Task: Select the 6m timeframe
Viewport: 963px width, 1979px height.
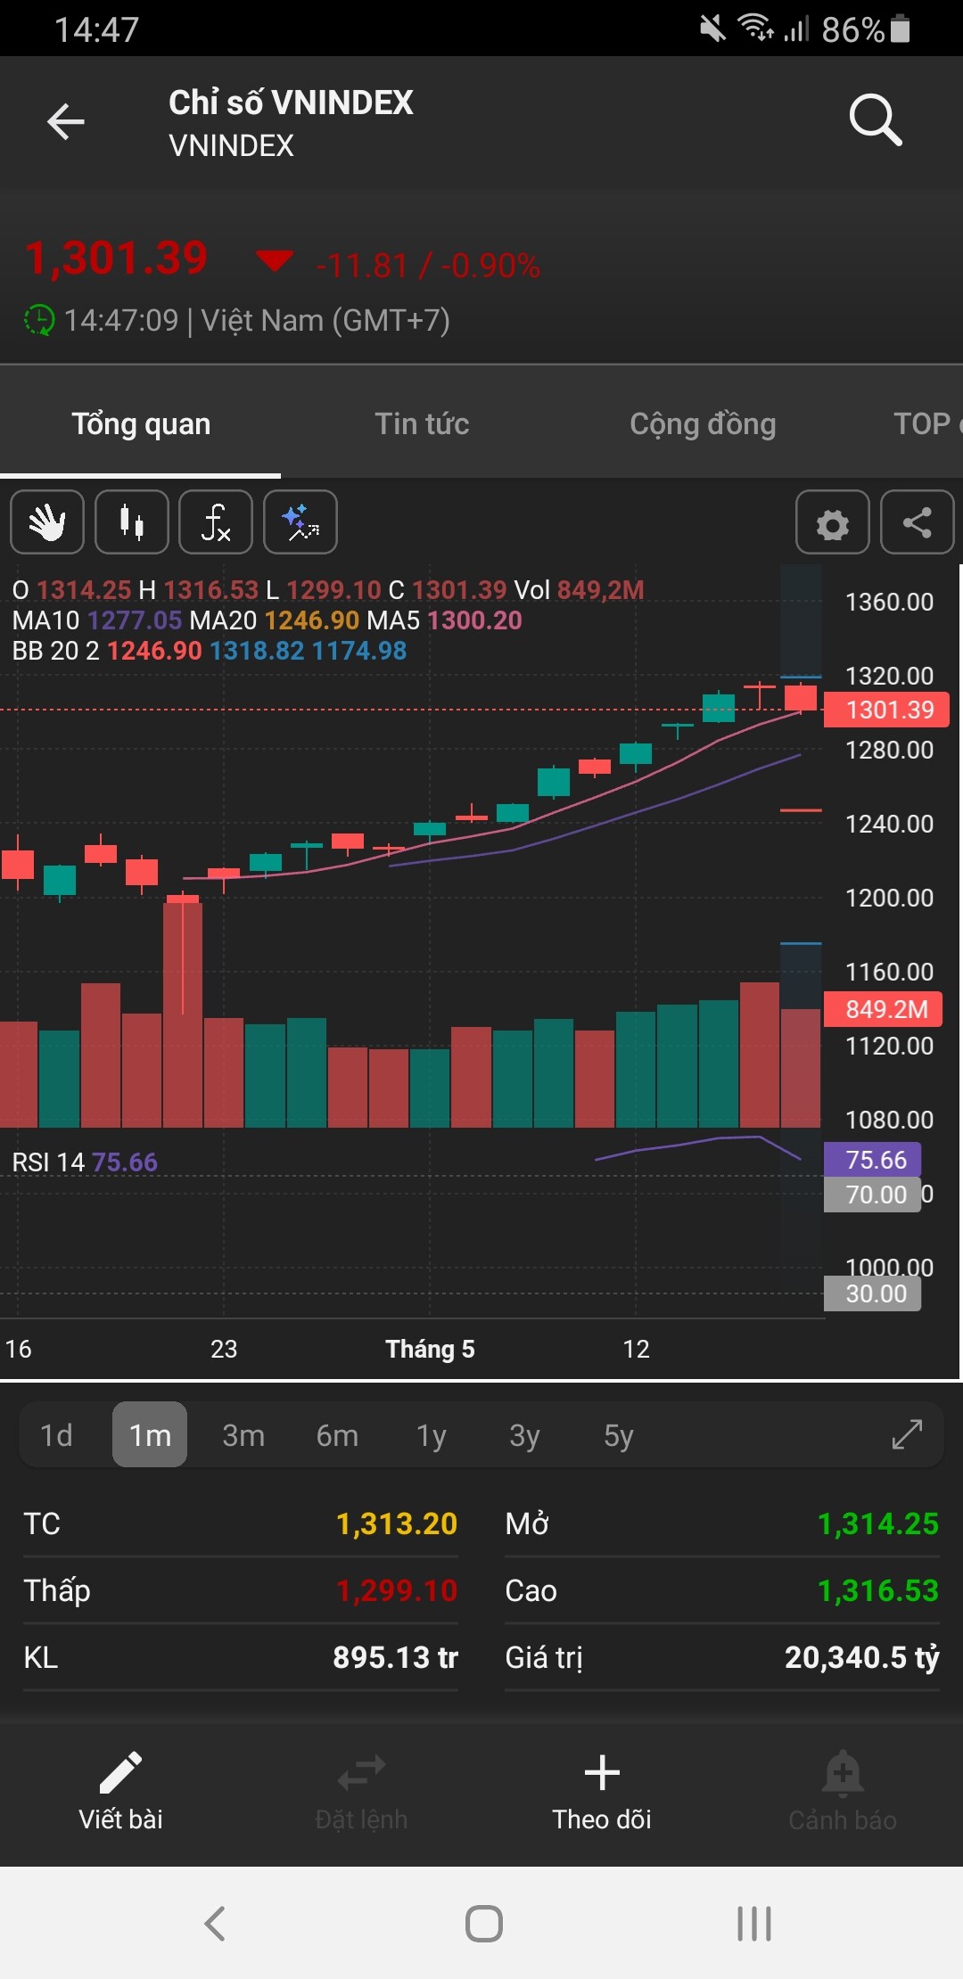Action: click(x=337, y=1435)
